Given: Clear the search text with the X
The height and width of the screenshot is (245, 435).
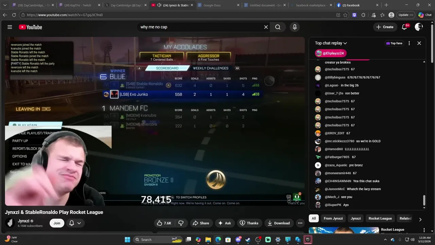Looking at the screenshot, I should 266,27.
